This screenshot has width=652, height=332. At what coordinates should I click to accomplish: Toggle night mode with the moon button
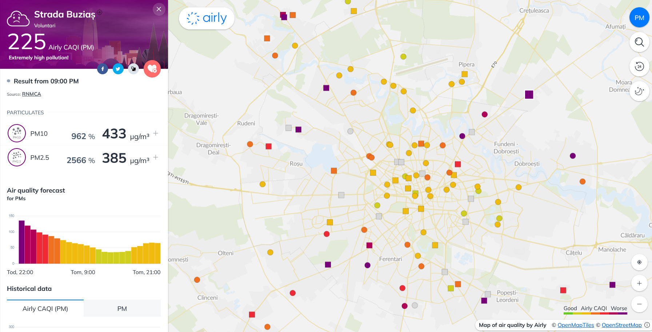click(x=639, y=91)
